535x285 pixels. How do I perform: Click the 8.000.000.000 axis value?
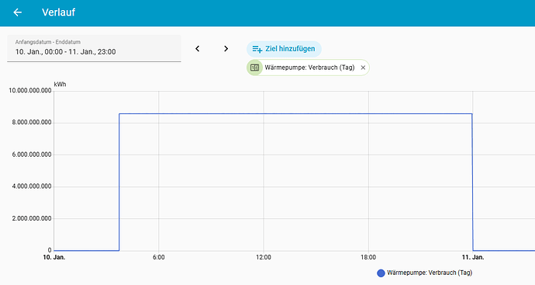pyautogui.click(x=32, y=123)
